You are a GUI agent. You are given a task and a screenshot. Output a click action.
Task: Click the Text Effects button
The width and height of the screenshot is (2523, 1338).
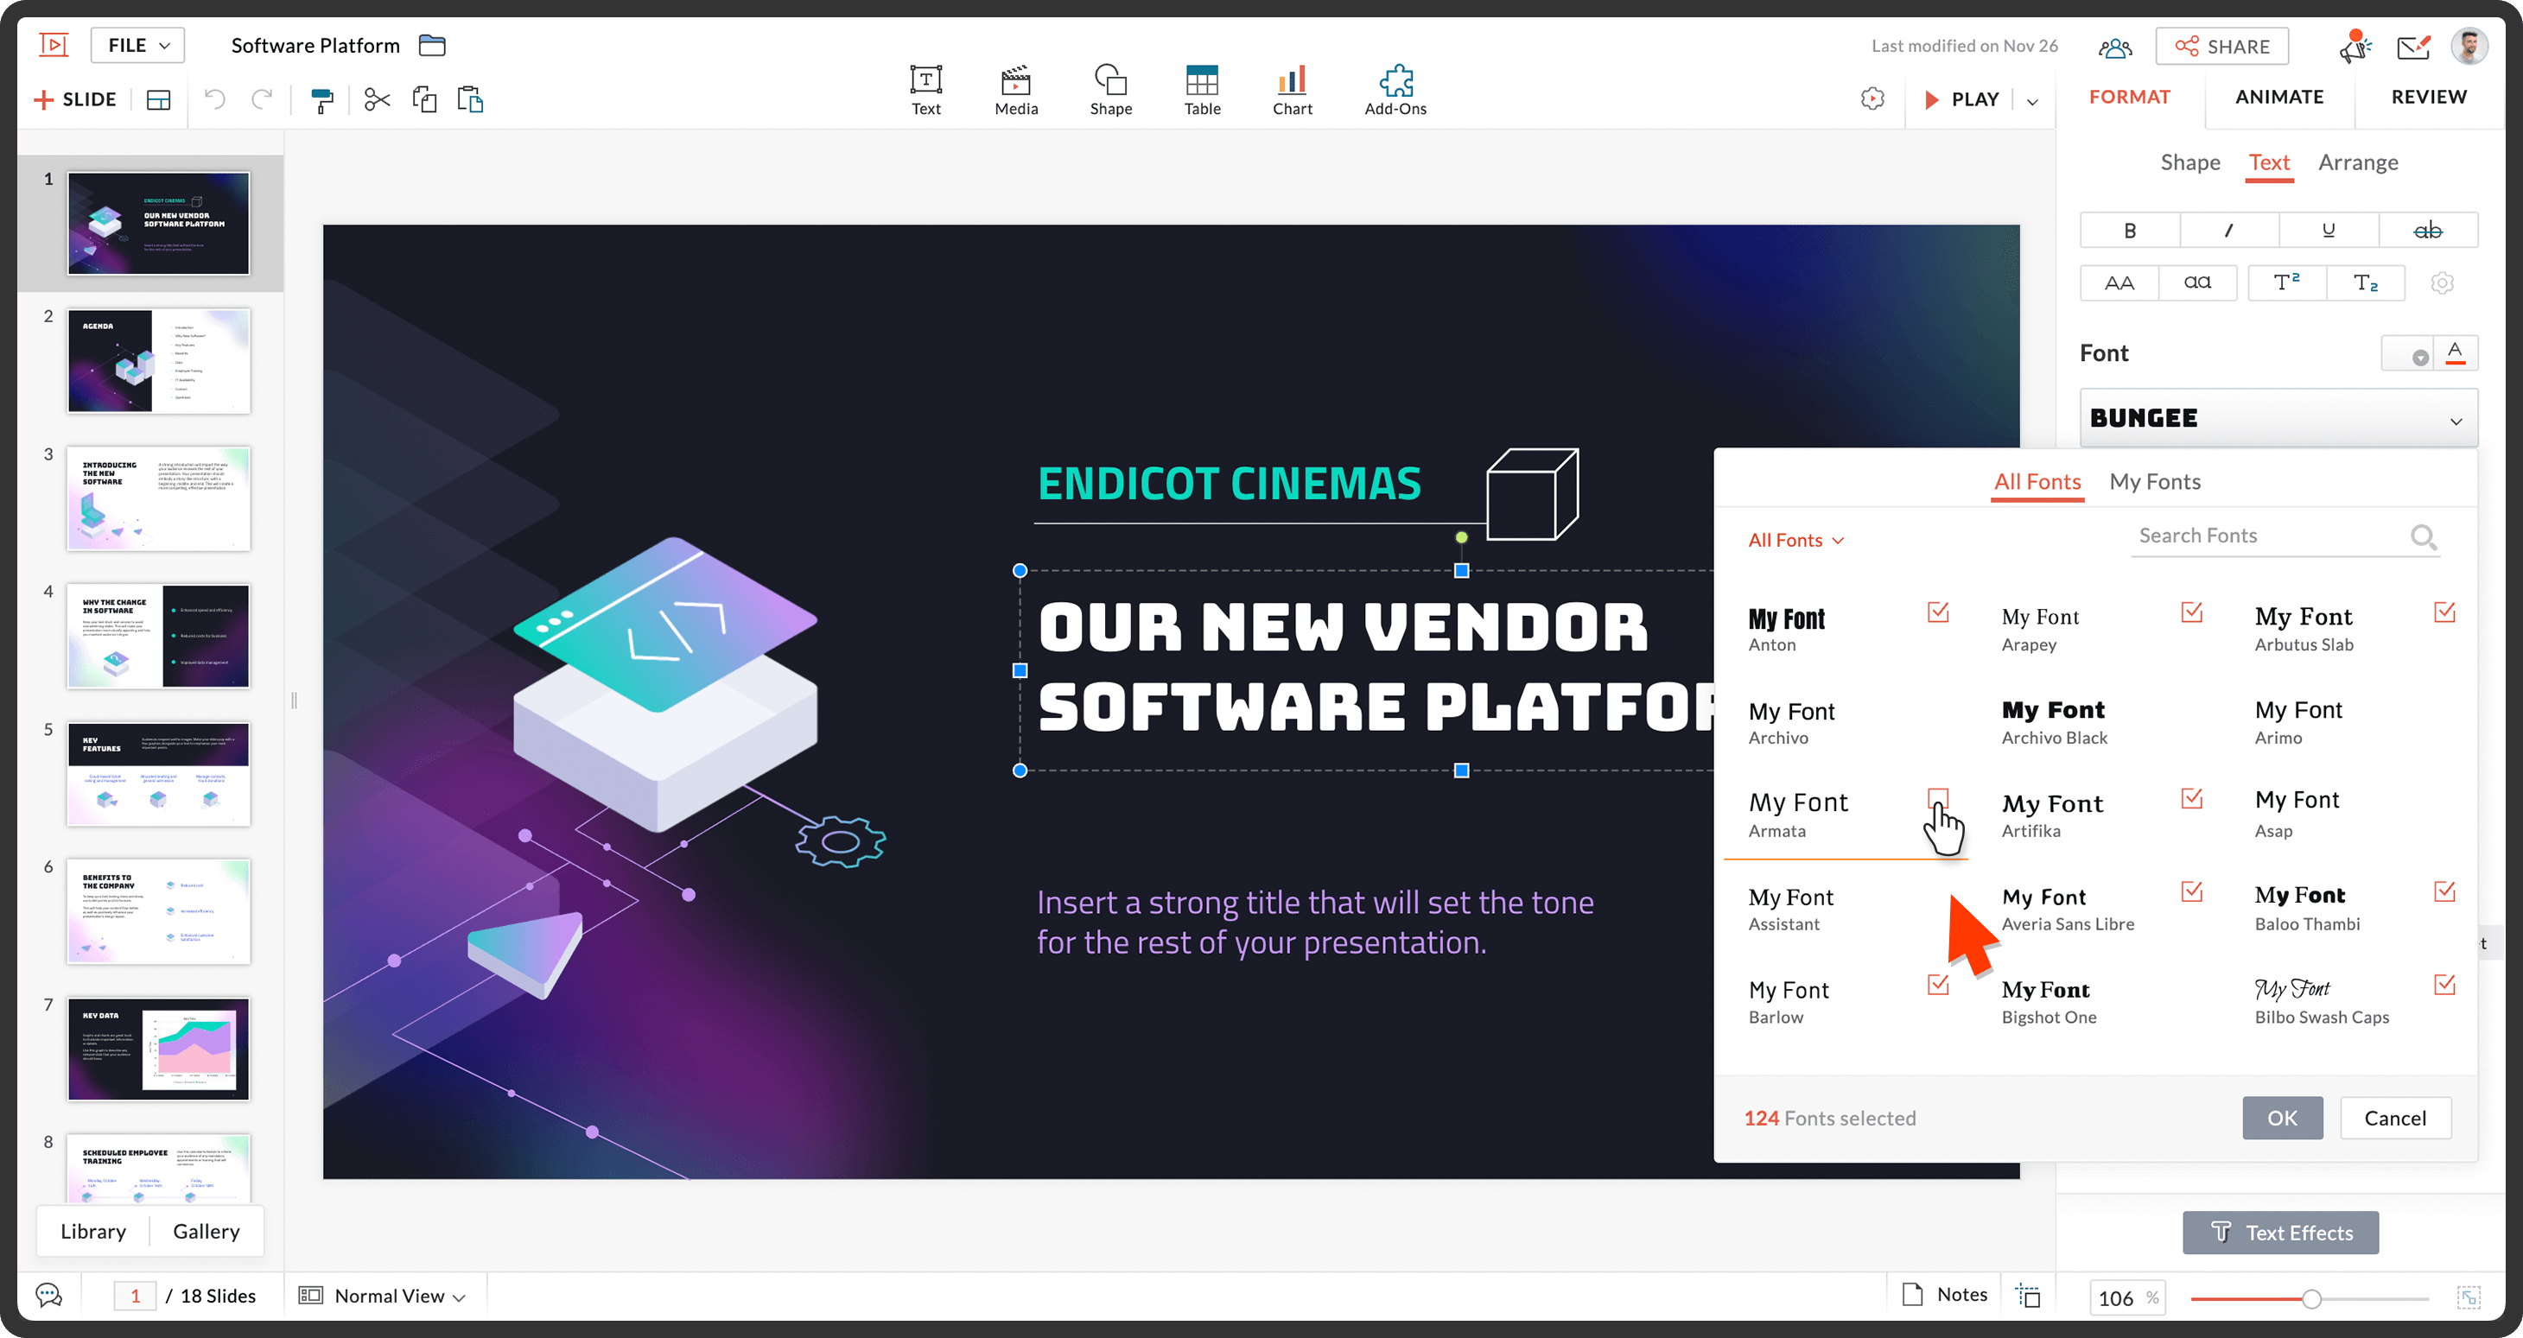[x=2280, y=1233]
